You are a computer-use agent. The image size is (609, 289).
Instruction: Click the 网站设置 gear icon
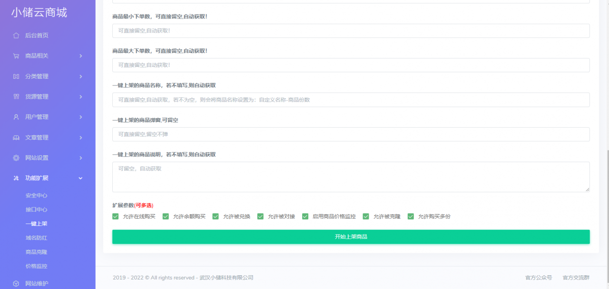(17, 158)
